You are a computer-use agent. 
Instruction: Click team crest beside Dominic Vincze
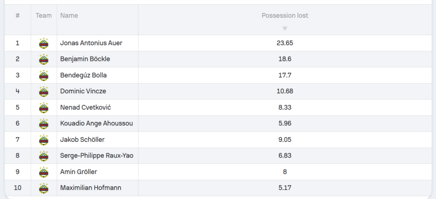pyautogui.click(x=44, y=91)
